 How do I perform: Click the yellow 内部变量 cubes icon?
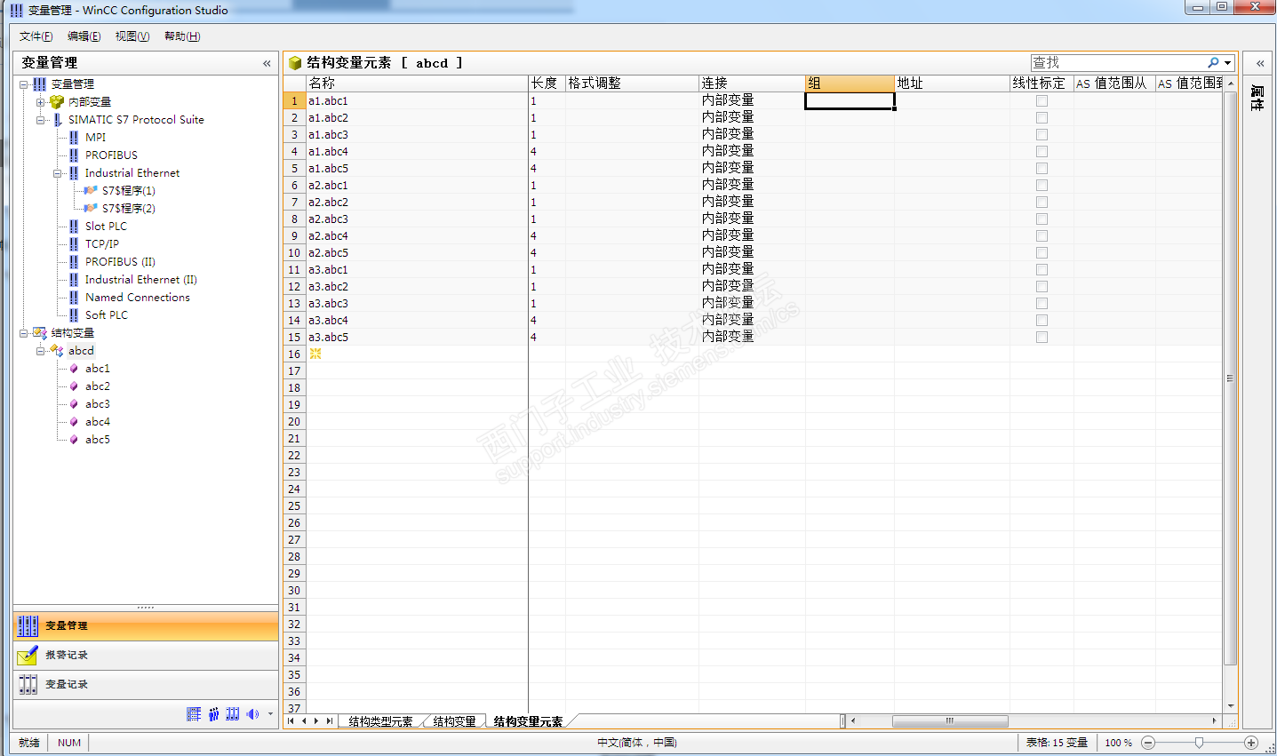[x=57, y=102]
